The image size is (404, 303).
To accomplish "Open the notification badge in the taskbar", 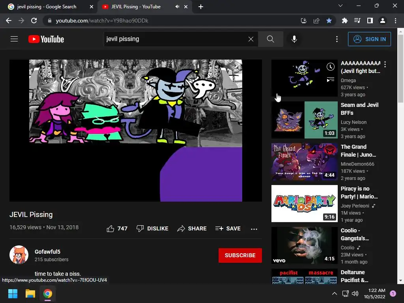I will tap(393, 294).
